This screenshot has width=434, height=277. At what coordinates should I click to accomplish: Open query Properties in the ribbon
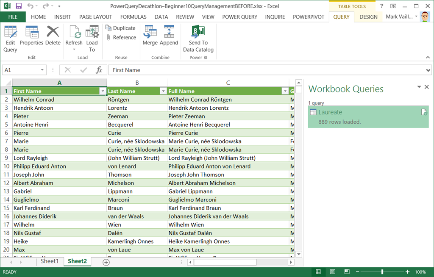pyautogui.click(x=32, y=33)
